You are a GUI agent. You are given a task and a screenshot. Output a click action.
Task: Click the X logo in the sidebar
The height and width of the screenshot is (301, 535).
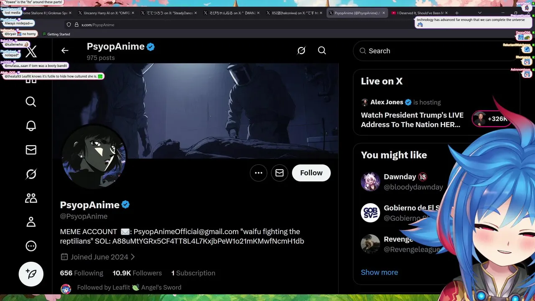[x=31, y=52]
